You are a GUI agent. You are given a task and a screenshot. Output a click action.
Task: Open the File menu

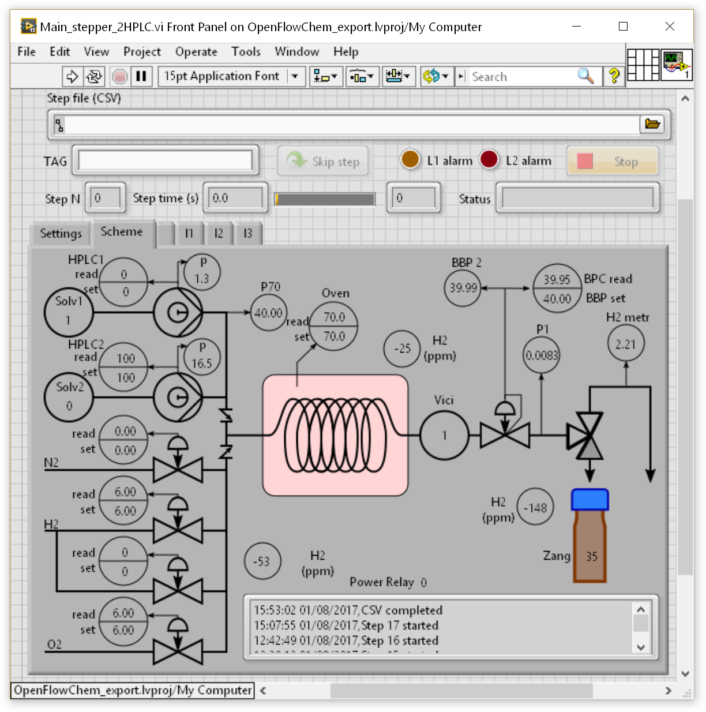[27, 51]
